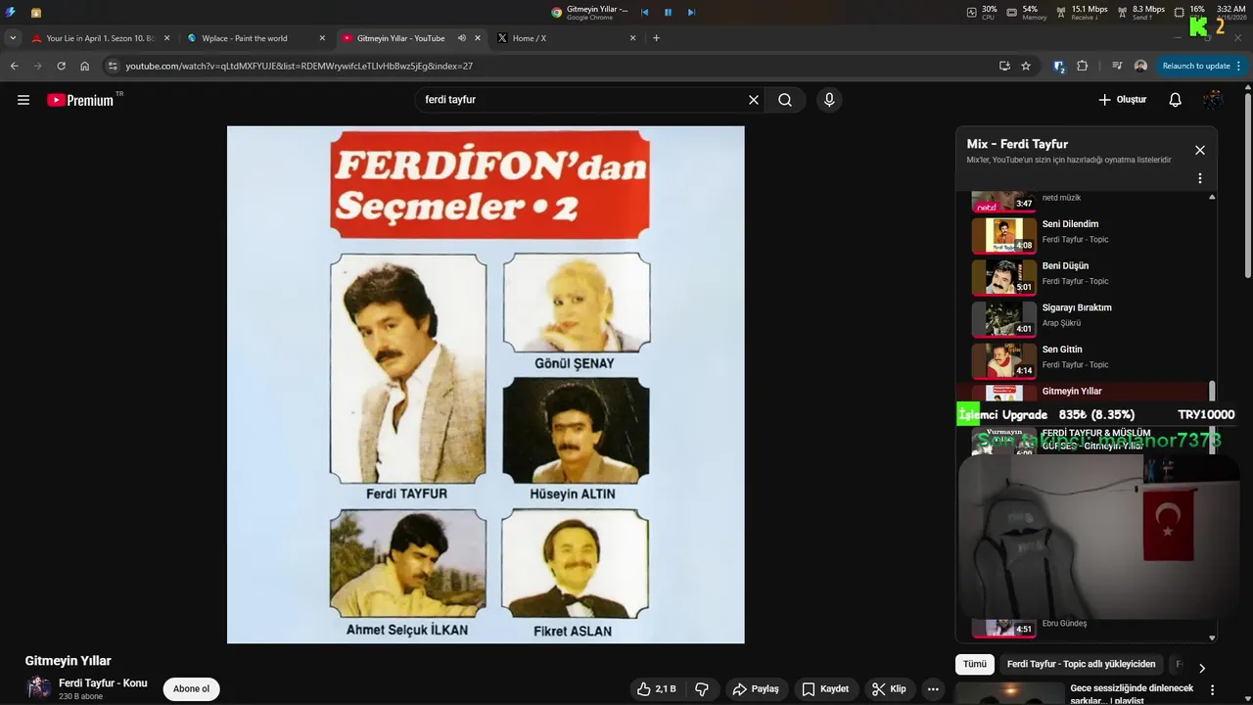Open Chrome extensions puzzle icon
This screenshot has width=1253, height=705.
point(1082,66)
